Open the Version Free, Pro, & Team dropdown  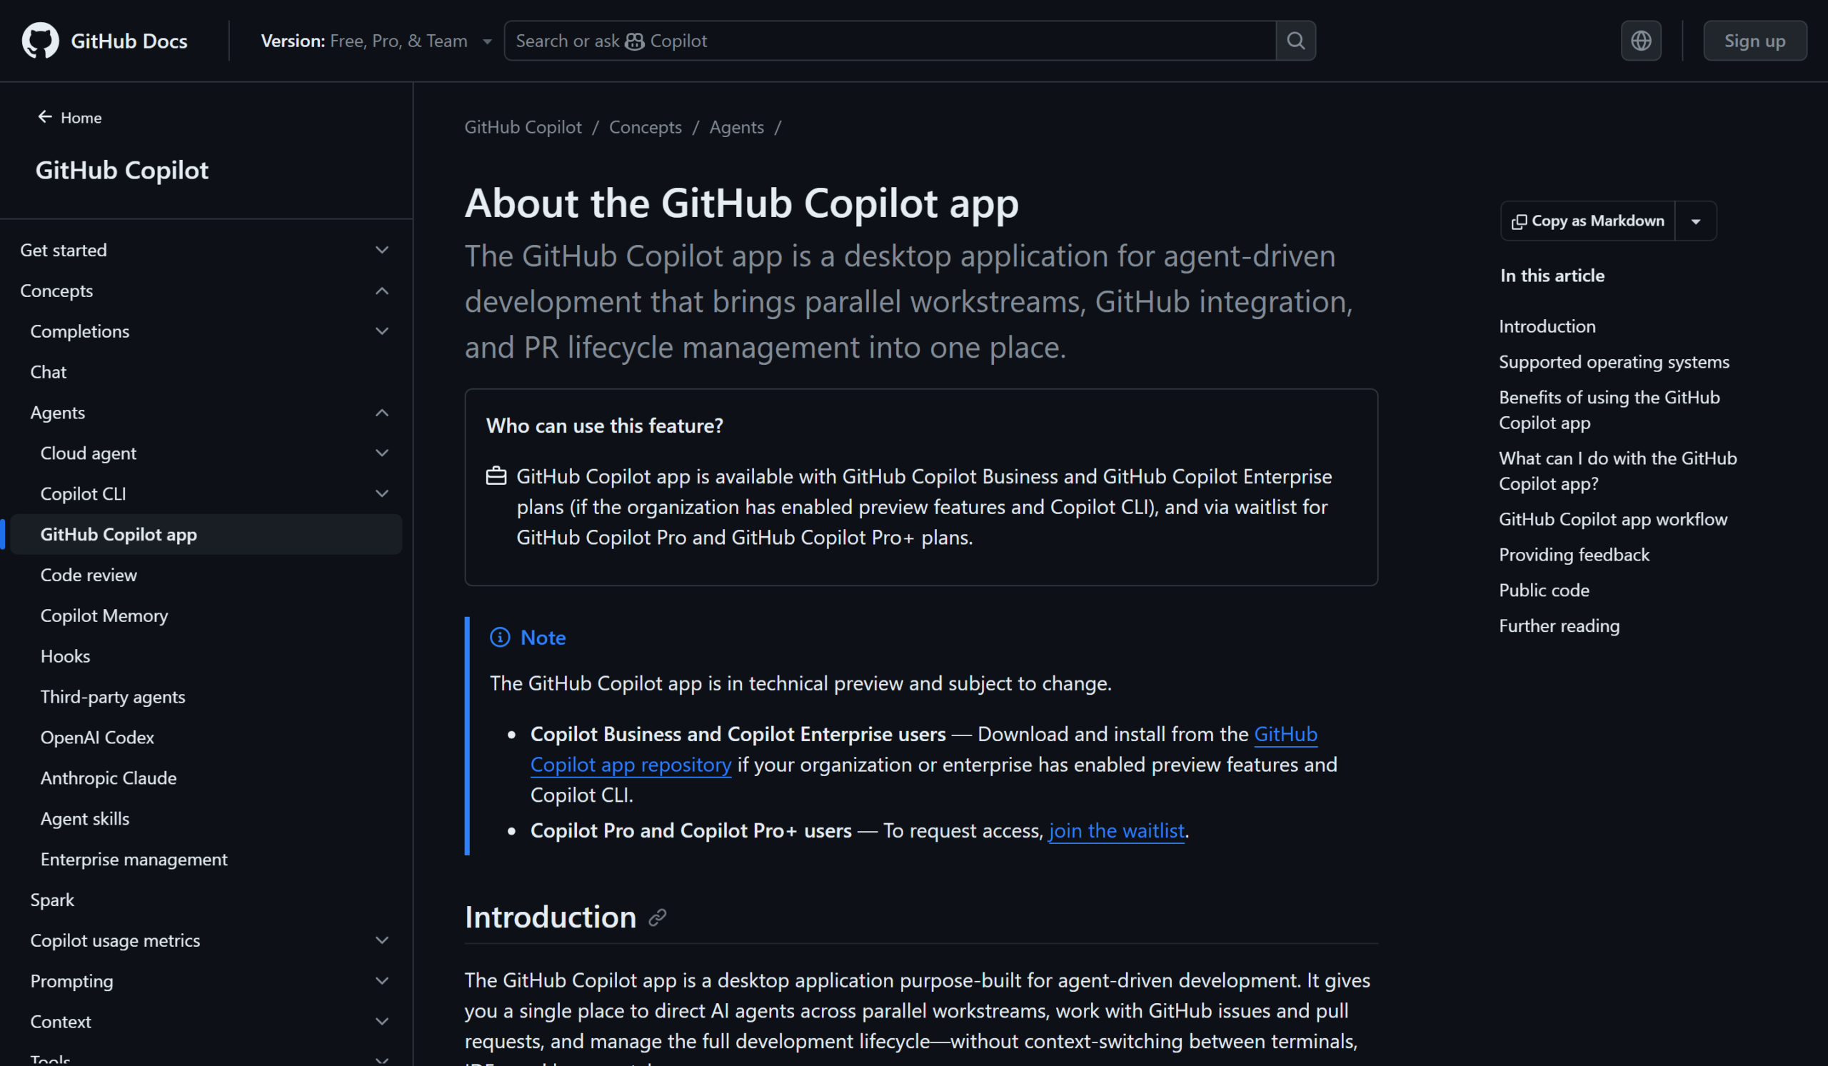click(x=376, y=41)
